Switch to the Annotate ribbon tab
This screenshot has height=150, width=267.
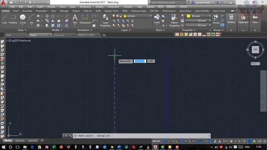click(x=27, y=11)
